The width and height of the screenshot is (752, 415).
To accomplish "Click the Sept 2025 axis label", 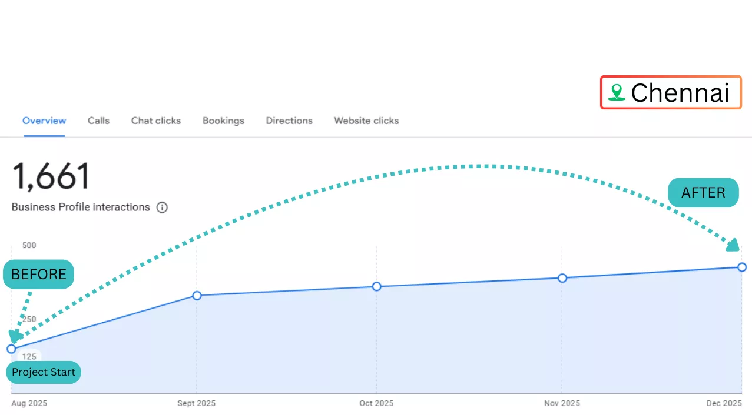I will pos(197,403).
